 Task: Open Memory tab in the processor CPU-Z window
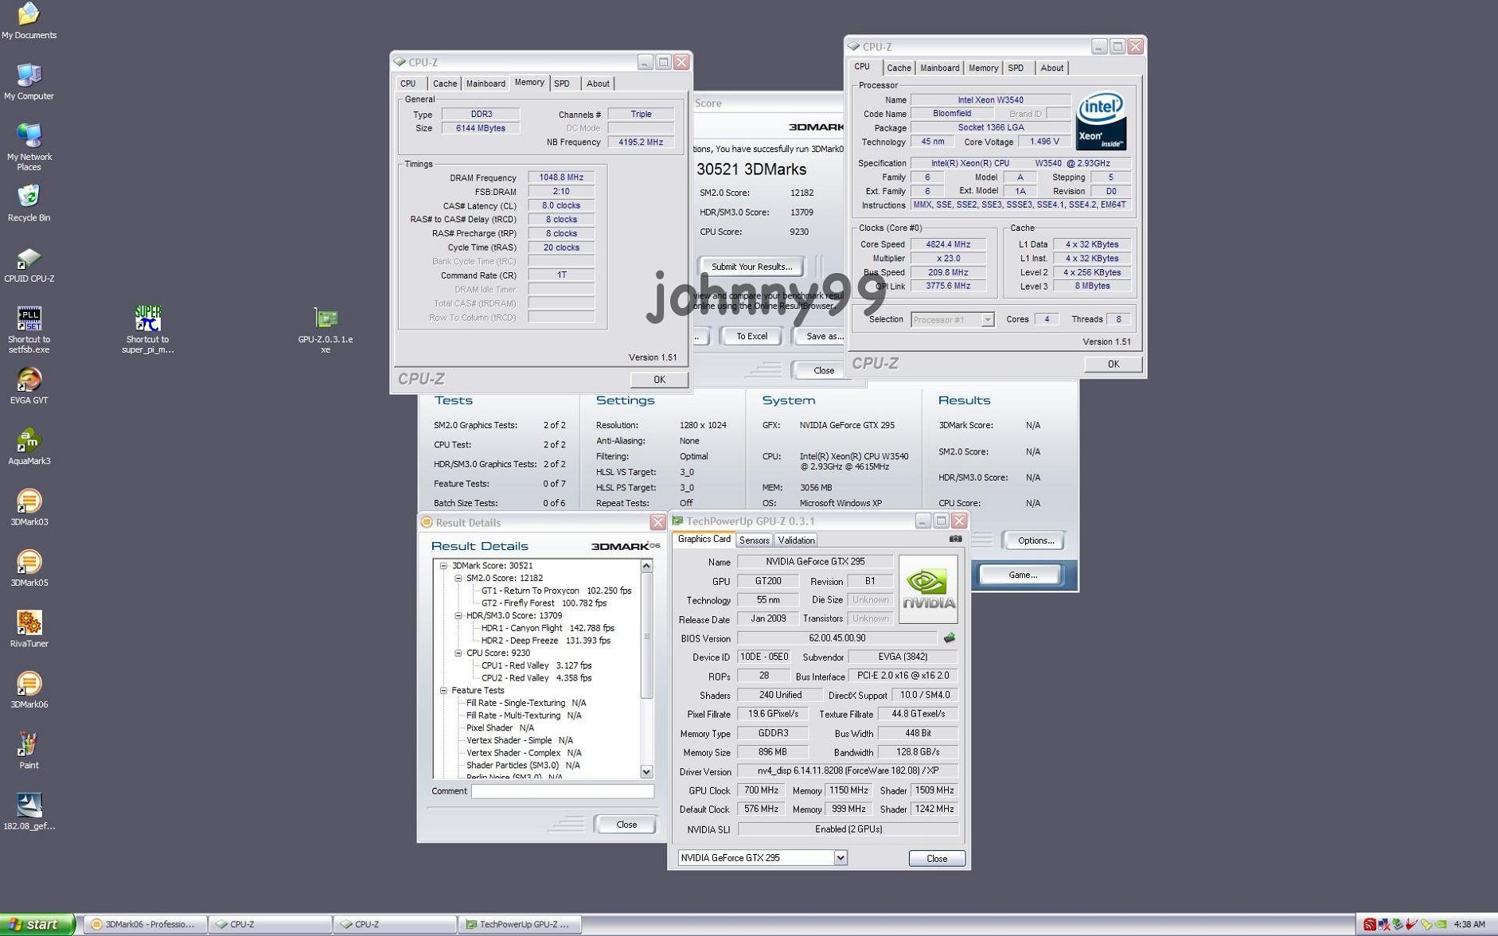[983, 68]
